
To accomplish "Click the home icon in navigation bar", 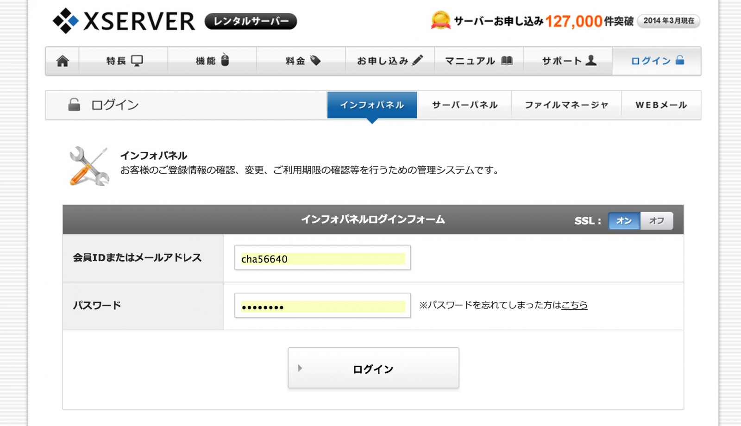I will (63, 61).
